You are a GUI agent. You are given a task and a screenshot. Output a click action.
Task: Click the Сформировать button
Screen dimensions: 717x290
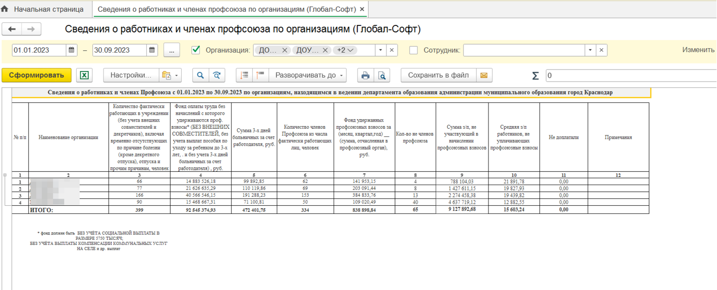pyautogui.click(x=36, y=75)
